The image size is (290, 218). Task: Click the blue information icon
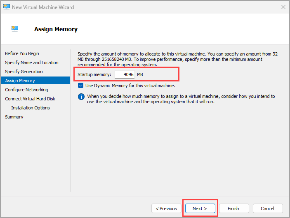coord(81,97)
